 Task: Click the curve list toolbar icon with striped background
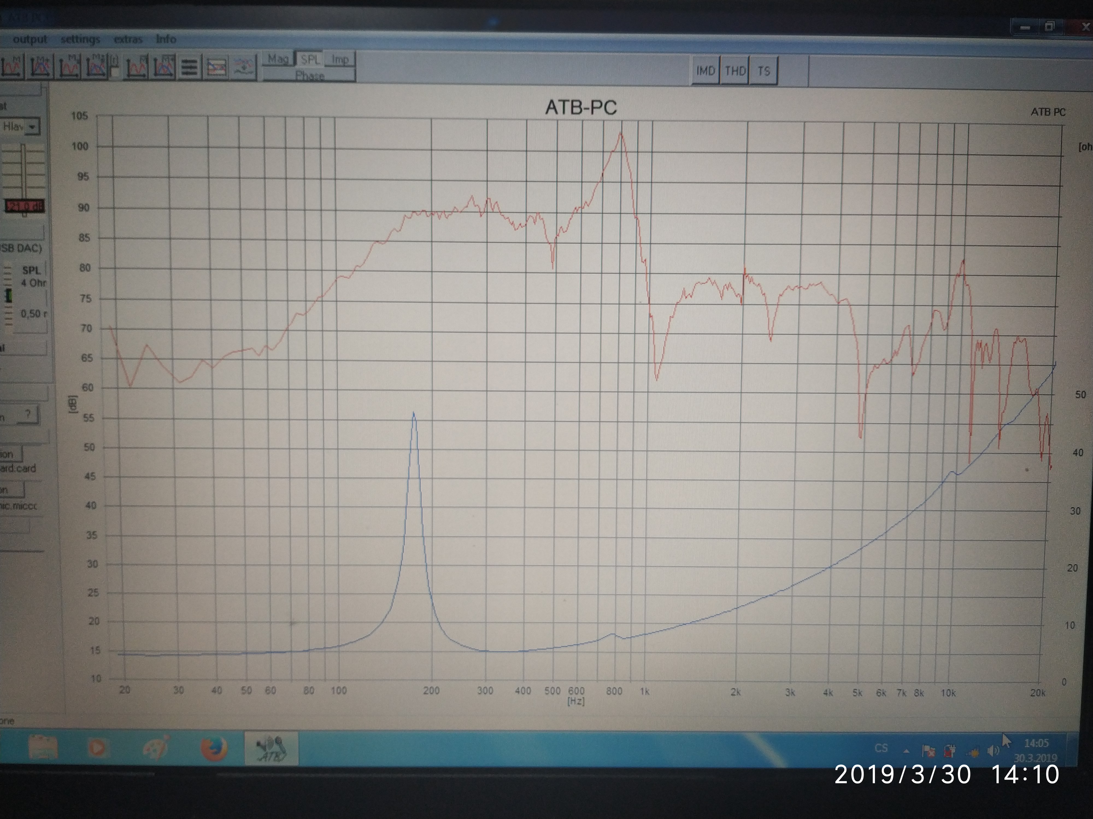pos(216,68)
